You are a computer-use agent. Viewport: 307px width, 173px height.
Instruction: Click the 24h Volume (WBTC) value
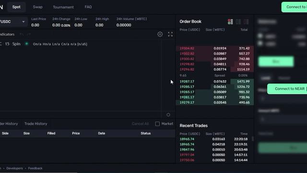pyautogui.click(x=124, y=25)
